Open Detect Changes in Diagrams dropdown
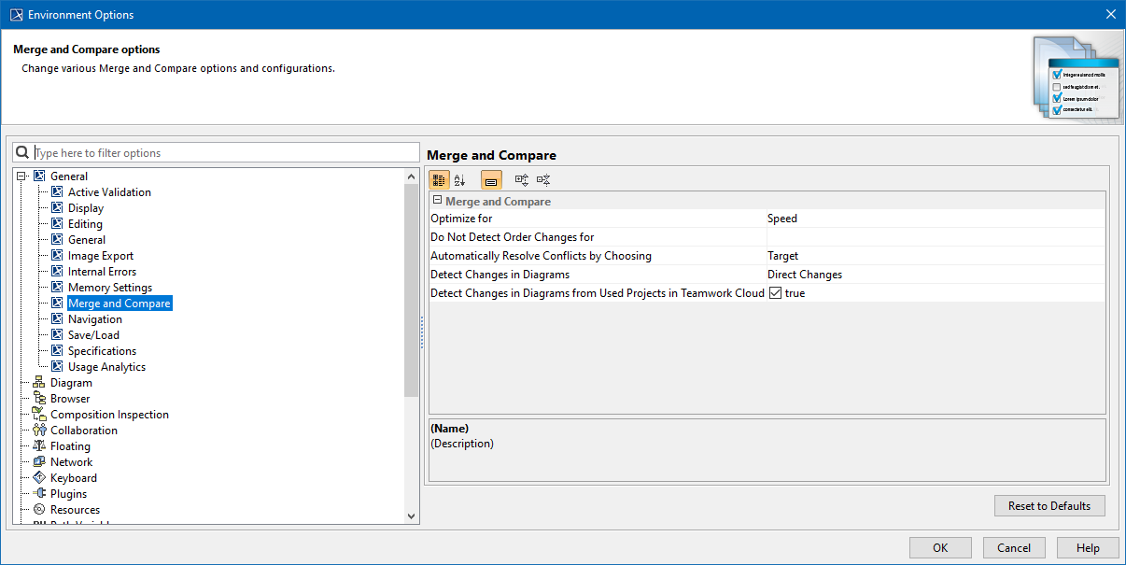Viewport: 1126px width, 565px height. (x=934, y=275)
